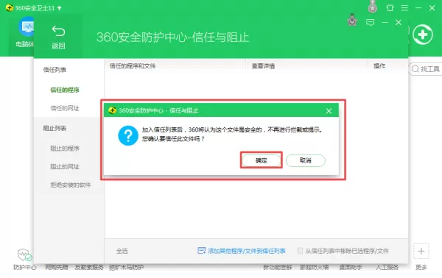Minimize the 防护中心 window
The height and width of the screenshot is (278, 442).
385,22
